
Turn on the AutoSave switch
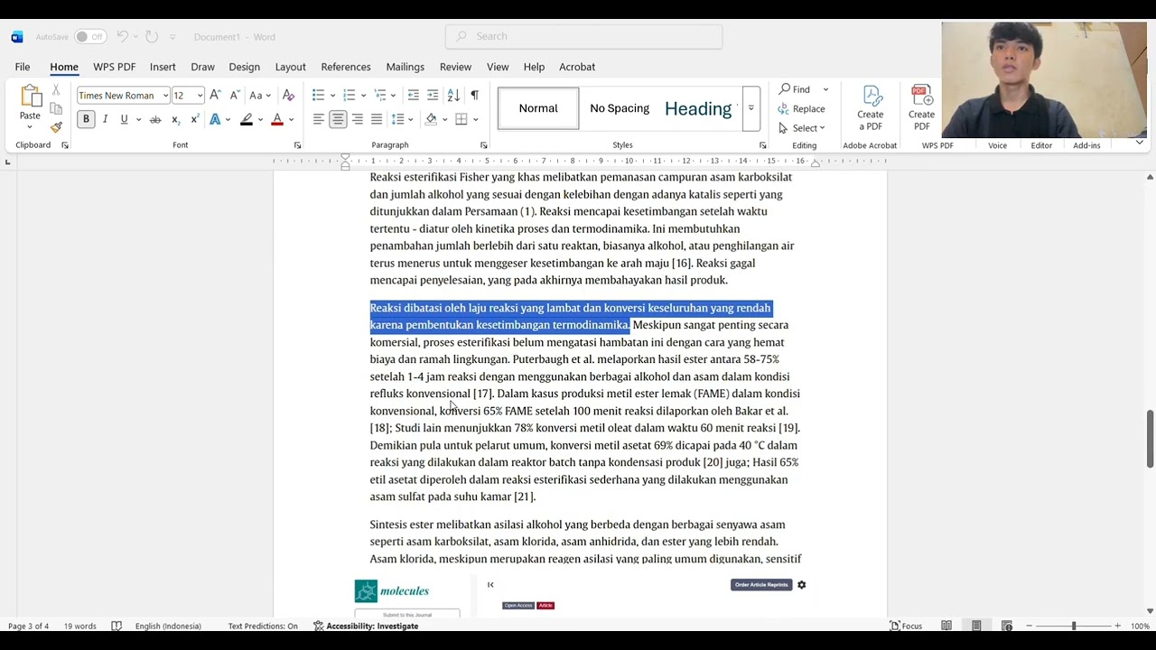89,37
